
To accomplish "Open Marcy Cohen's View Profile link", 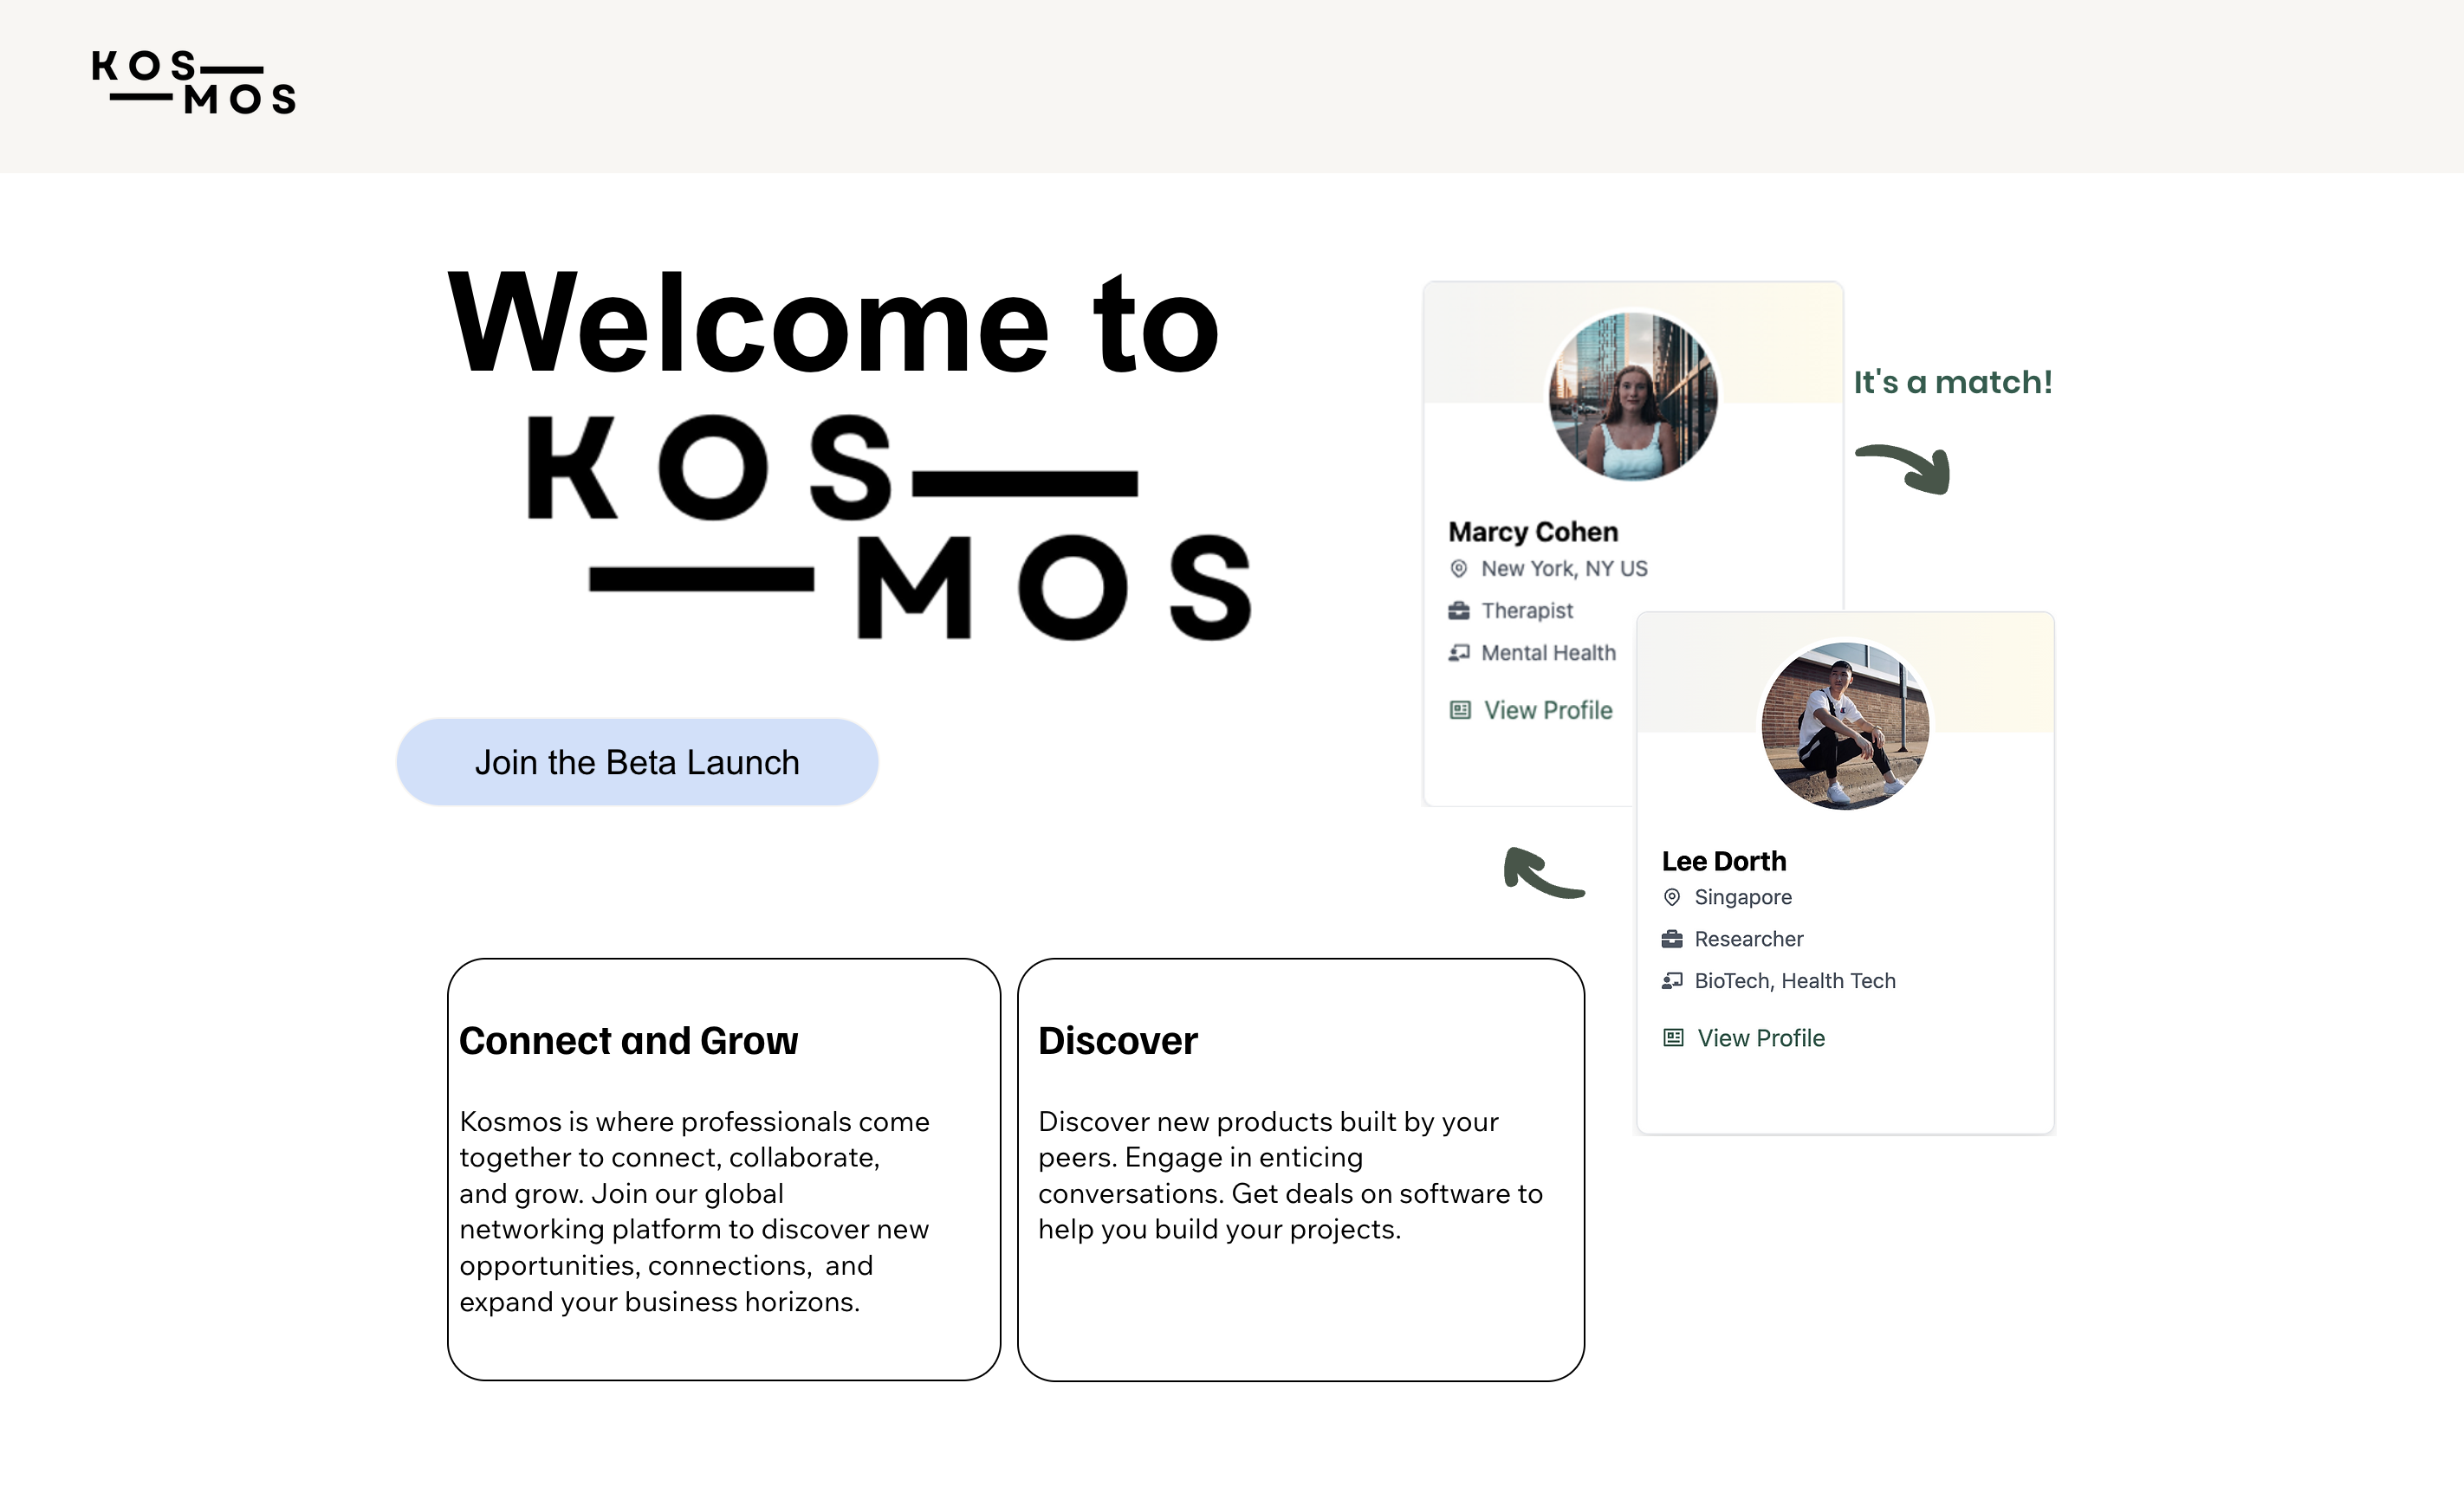I will [1547, 709].
